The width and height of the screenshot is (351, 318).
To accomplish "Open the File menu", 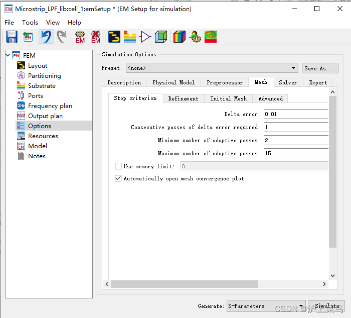I will (x=9, y=23).
